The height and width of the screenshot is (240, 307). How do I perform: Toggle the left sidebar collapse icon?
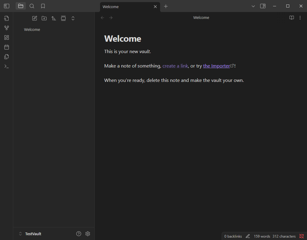pyautogui.click(x=7, y=6)
